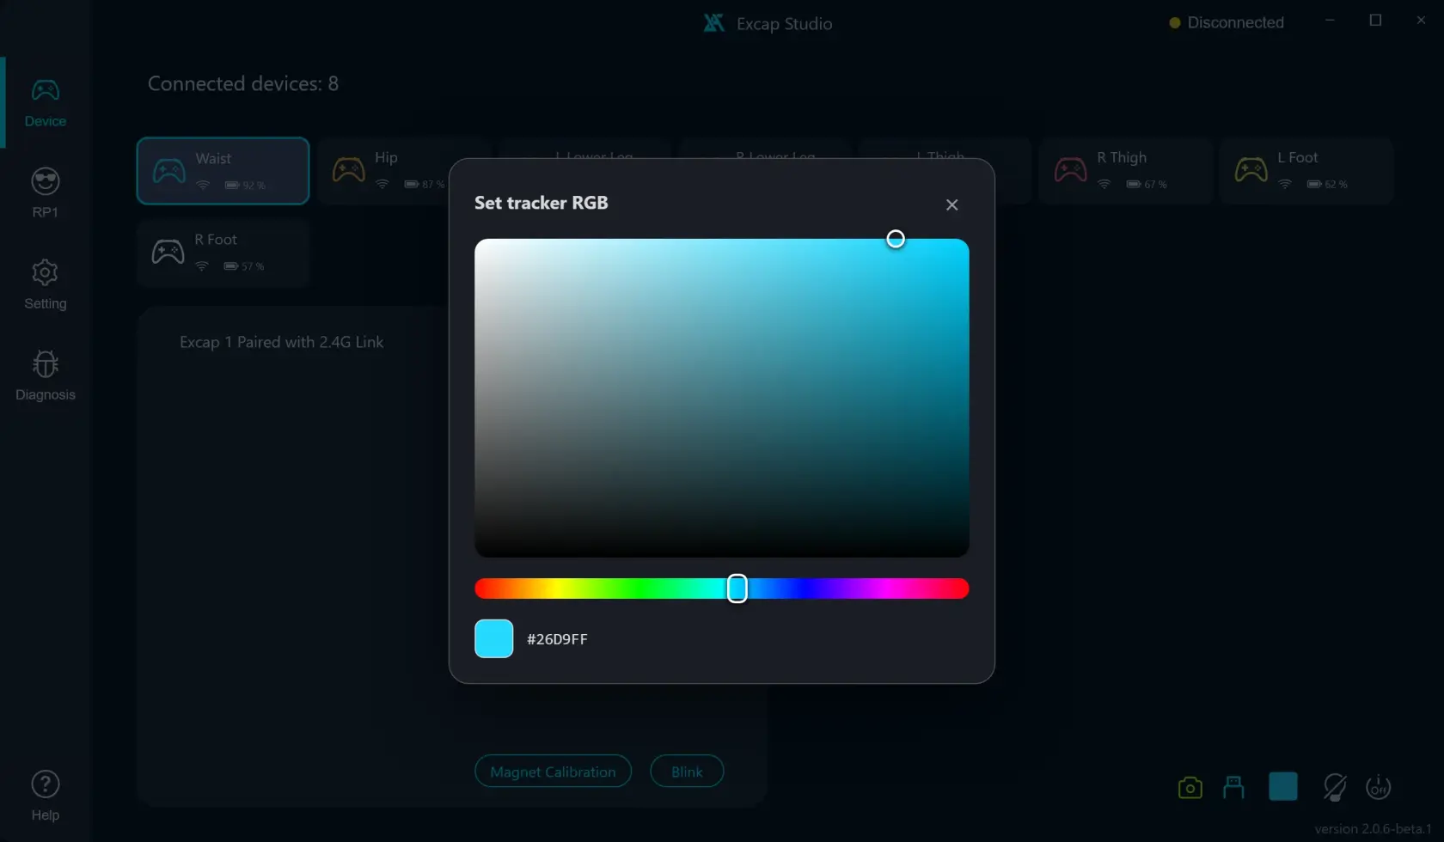
Task: Minimize the Excap Studio window
Action: coord(1330,21)
